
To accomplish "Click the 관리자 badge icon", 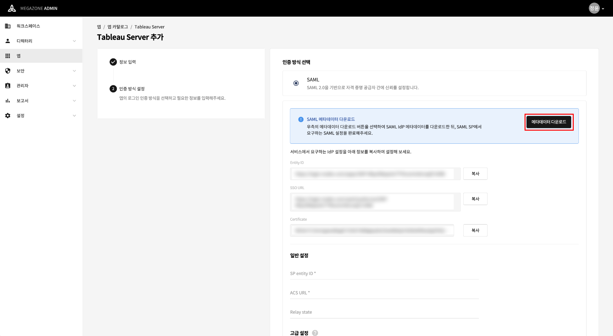I will point(8,86).
